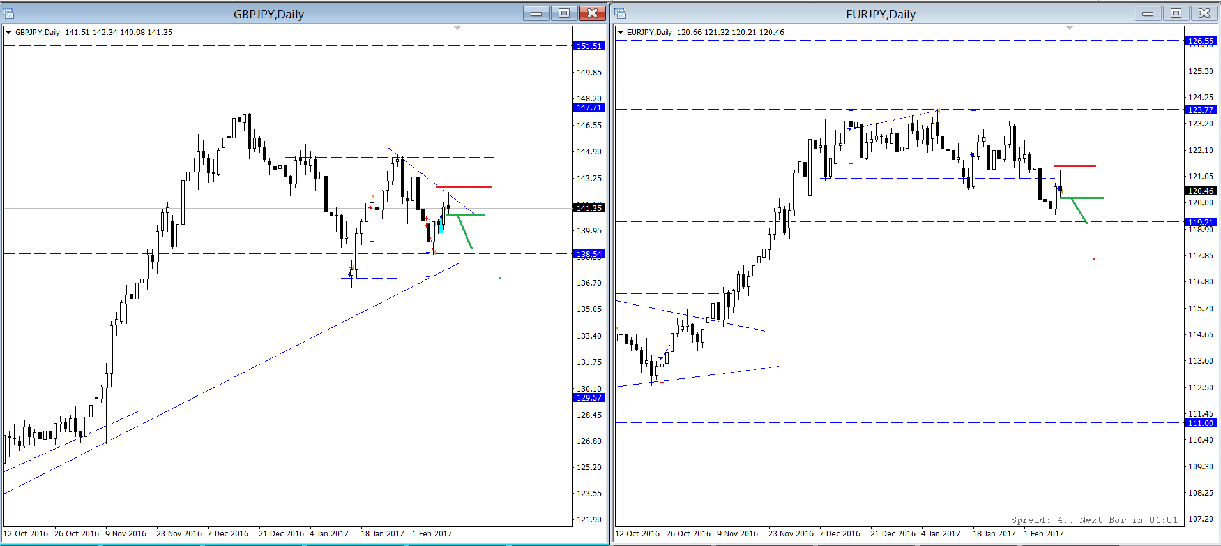Click the 126.55 price level in EURJPY

coord(1201,41)
